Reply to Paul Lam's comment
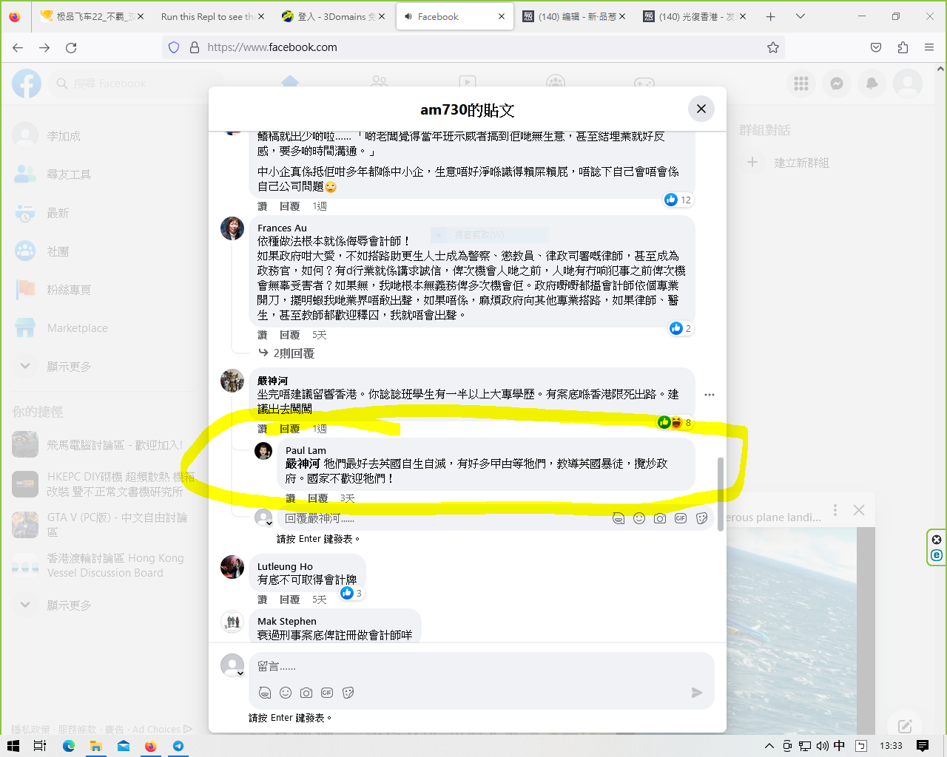Image resolution: width=947 pixels, height=757 pixels. click(317, 498)
